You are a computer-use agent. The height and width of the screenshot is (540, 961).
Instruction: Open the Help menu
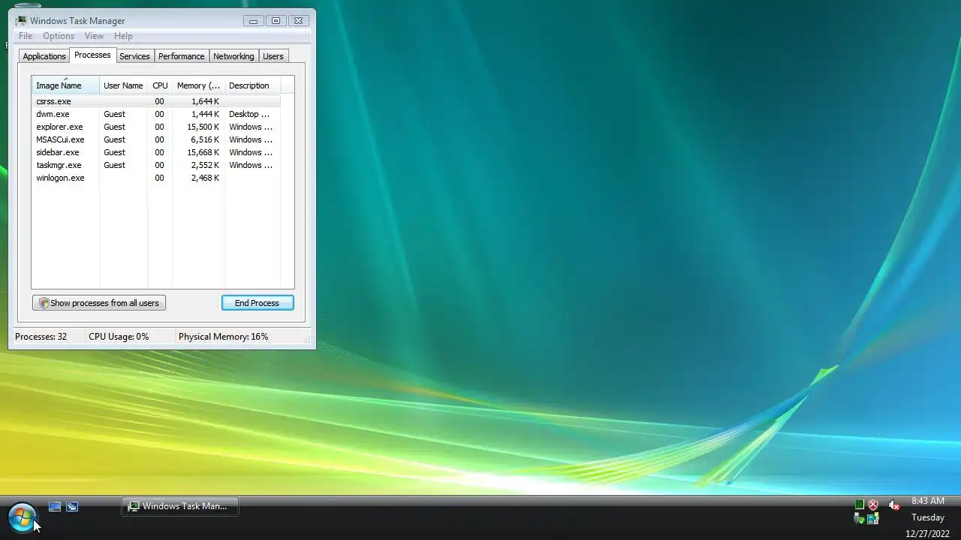tap(123, 36)
